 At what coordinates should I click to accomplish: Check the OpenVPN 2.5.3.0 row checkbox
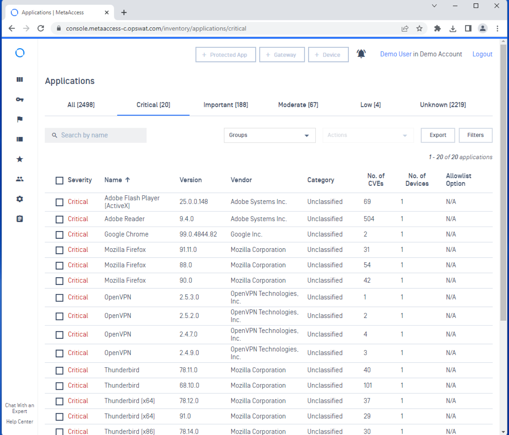(59, 297)
